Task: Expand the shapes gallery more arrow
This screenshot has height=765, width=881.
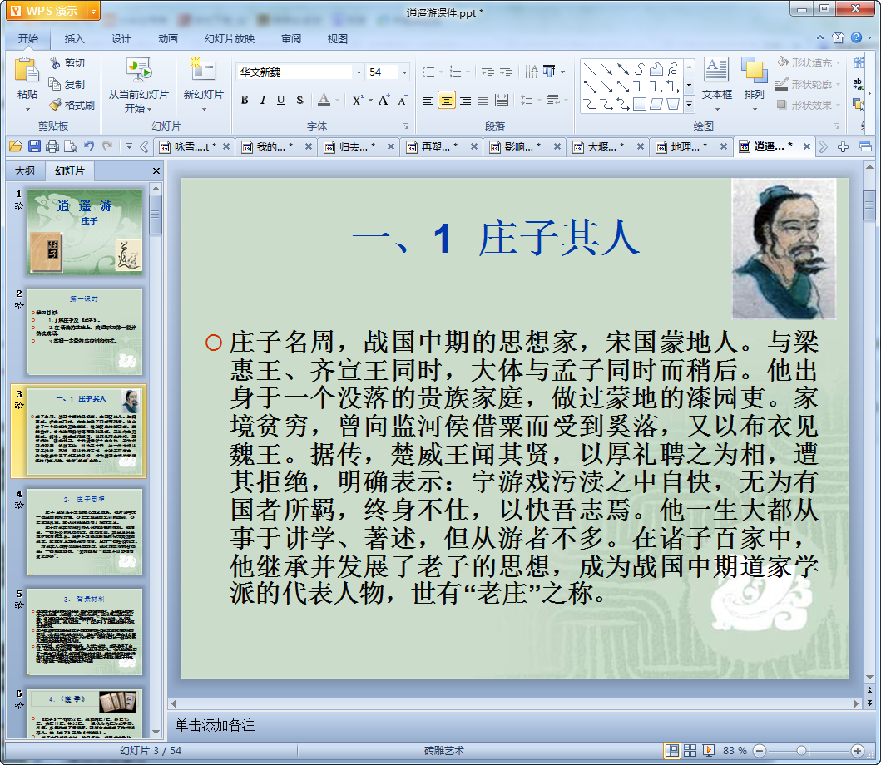Action: point(689,105)
